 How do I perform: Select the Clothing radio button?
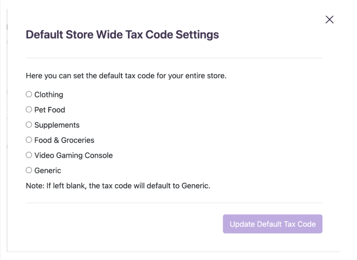coord(29,94)
